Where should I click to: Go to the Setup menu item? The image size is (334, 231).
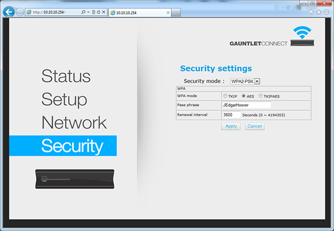coord(64,99)
